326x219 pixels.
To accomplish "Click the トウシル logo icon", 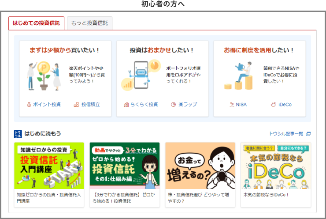I will click(x=18, y=134).
